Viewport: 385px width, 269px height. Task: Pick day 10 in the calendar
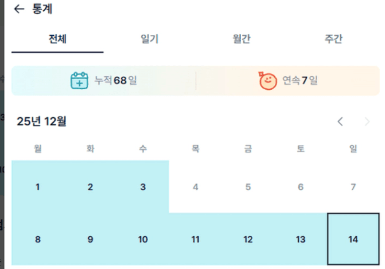pos(143,239)
